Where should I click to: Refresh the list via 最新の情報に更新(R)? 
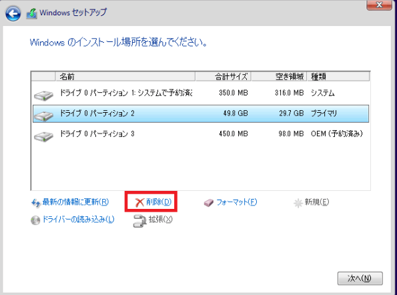click(x=75, y=202)
